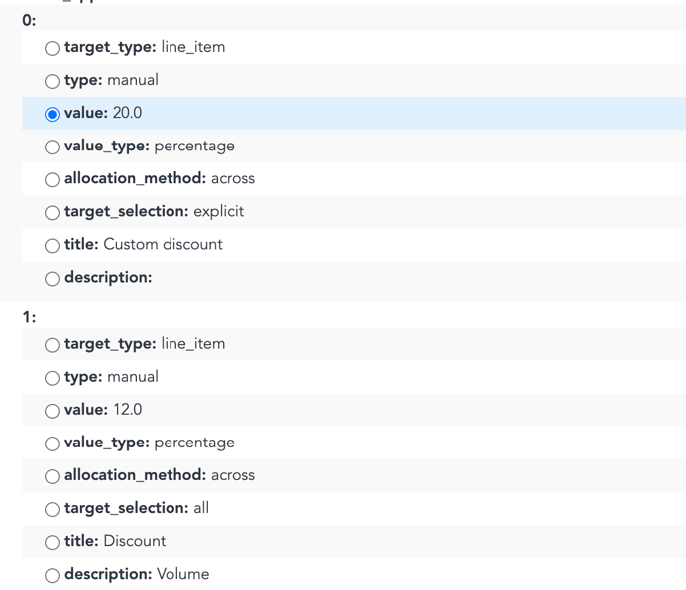Click the group 0 index label
The image size is (686, 590).
[x=29, y=20]
